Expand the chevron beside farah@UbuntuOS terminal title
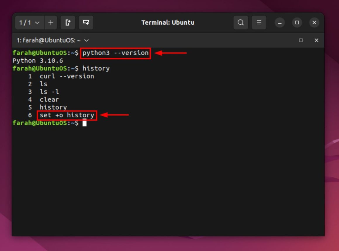Image resolution: width=339 pixels, height=251 pixels. 86,40
